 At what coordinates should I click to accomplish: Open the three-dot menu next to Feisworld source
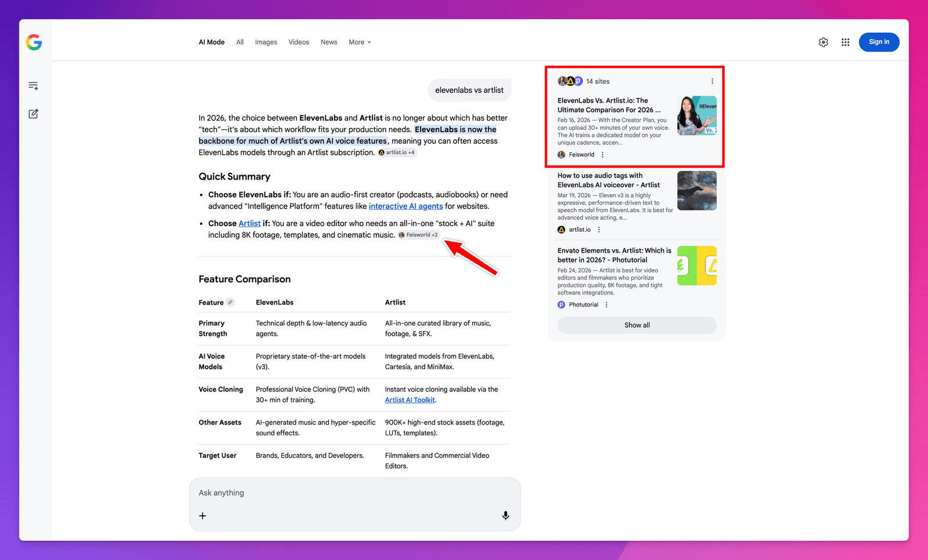pos(603,155)
